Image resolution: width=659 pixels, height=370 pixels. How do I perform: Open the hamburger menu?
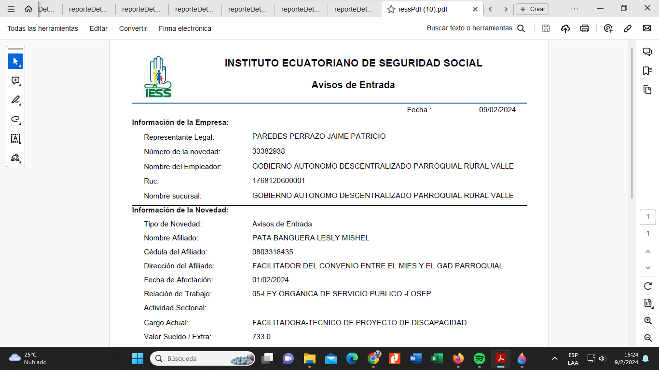[x=11, y=9]
